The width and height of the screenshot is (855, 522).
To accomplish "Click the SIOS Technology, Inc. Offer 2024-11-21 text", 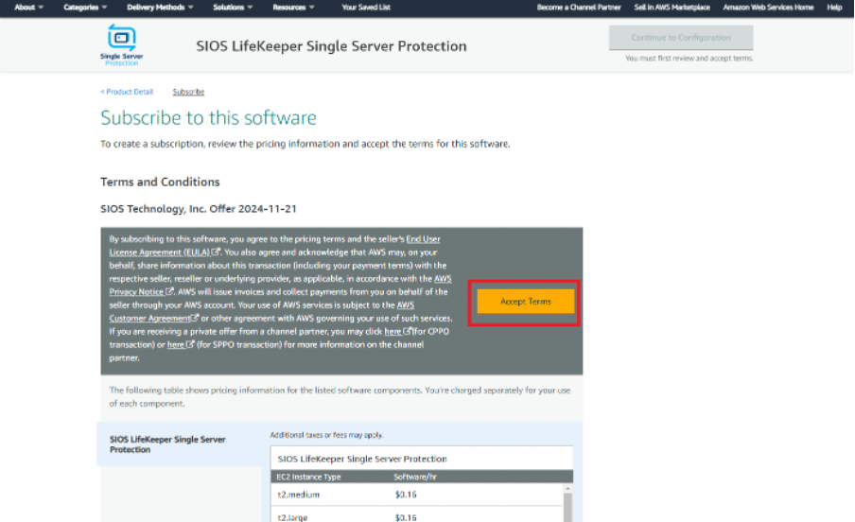I will (x=199, y=209).
